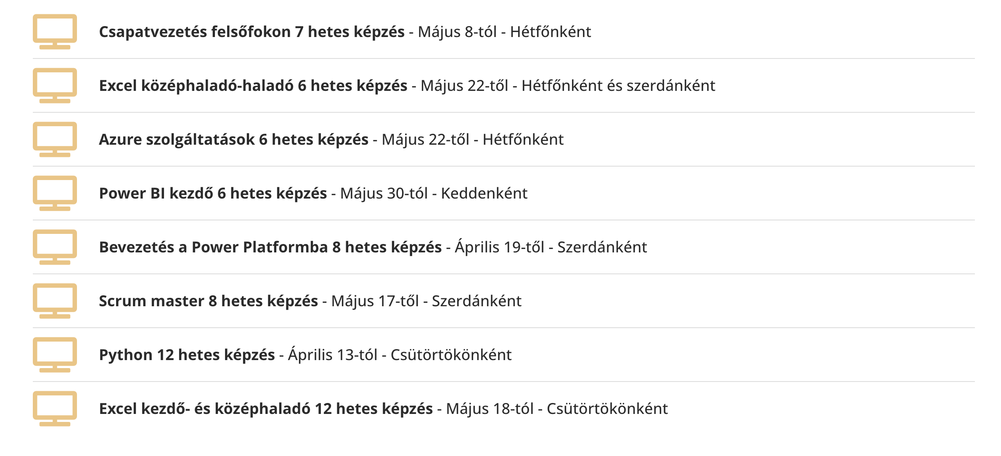Open Excel kezdő- és középhaladó 12 hetes képzés
The image size is (1001, 456).
pyautogui.click(x=266, y=409)
